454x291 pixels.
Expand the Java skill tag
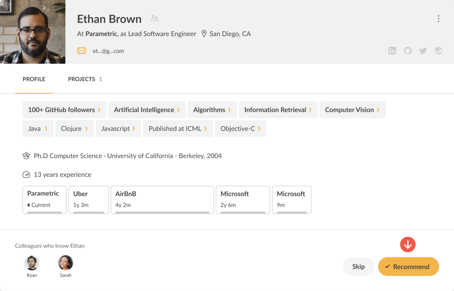point(38,128)
